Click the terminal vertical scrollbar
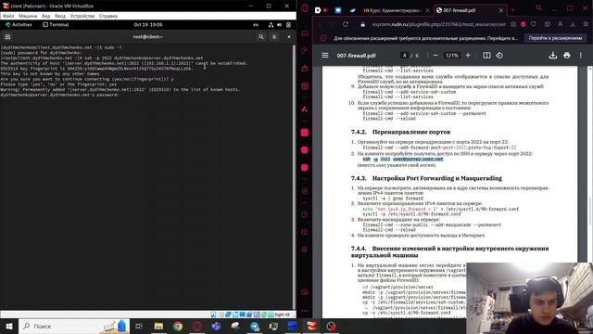This screenshot has height=334, width=593. (295, 177)
